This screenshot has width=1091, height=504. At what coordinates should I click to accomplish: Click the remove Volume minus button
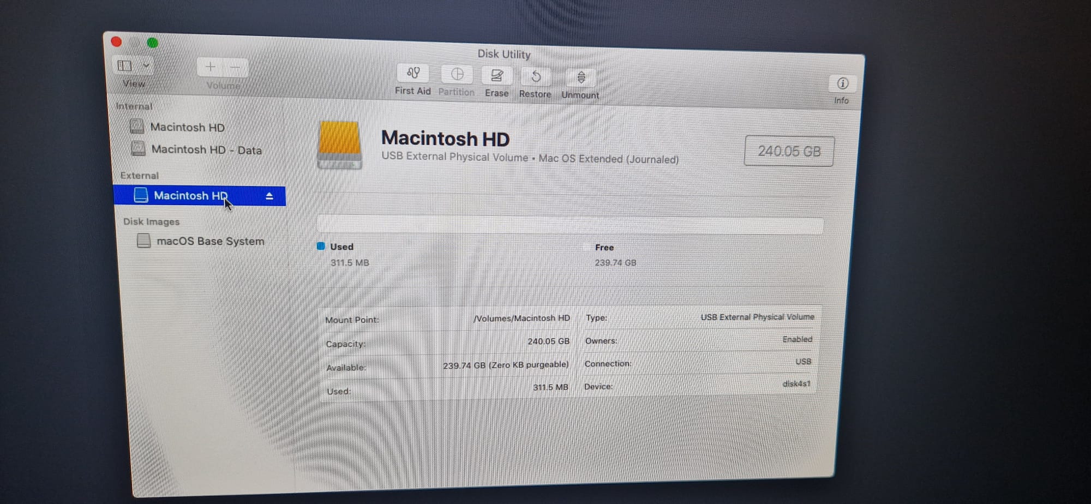tap(235, 68)
